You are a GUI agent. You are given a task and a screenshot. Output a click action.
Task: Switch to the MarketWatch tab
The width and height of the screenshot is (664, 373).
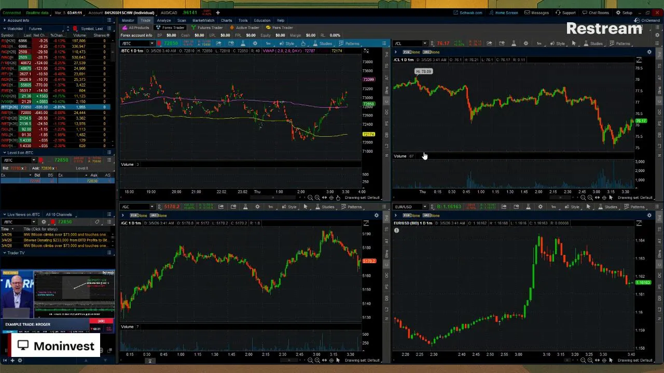tap(203, 20)
